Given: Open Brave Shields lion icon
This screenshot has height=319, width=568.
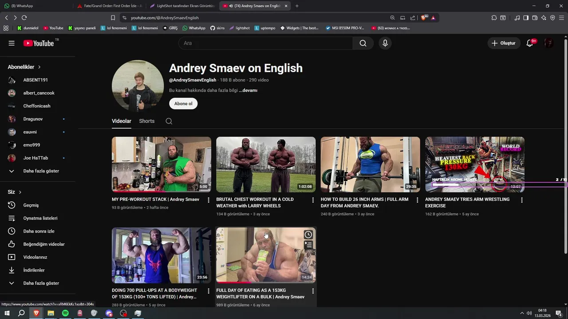Looking at the screenshot, I should pyautogui.click(x=423, y=18).
